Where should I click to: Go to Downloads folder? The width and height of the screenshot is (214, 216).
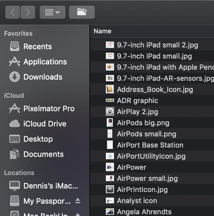43,77
